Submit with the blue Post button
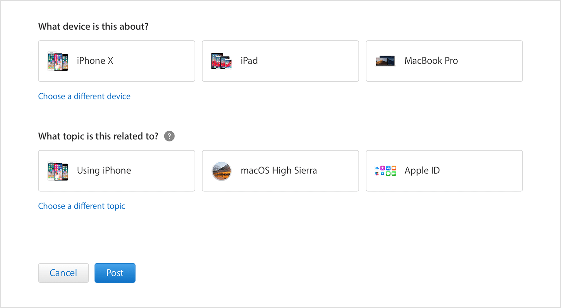 point(115,273)
